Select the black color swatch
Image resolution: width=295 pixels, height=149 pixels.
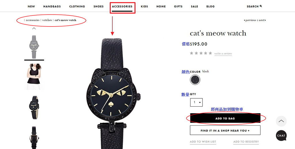point(195,80)
